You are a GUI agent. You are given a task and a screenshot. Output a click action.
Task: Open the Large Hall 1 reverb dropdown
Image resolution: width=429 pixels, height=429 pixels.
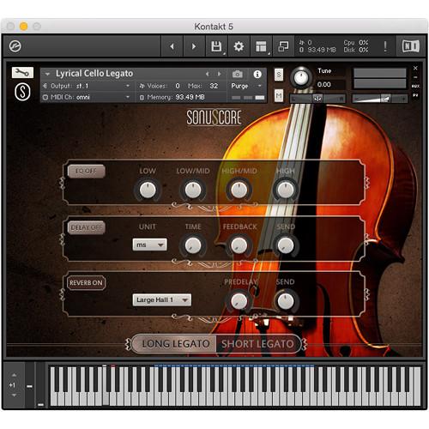(162, 299)
